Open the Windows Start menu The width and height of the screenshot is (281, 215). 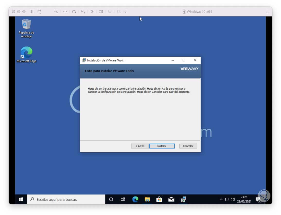click(21, 199)
